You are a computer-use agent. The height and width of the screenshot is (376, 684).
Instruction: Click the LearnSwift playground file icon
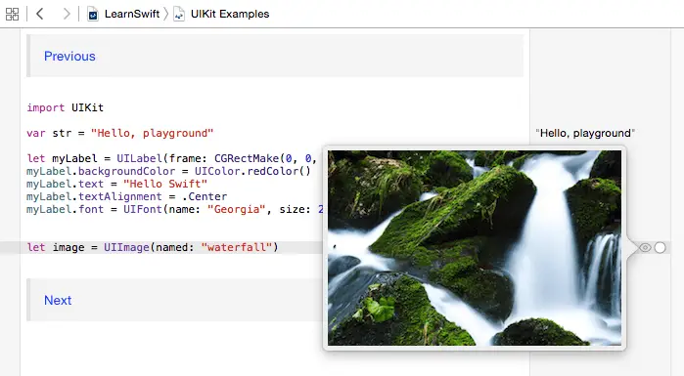[93, 15]
